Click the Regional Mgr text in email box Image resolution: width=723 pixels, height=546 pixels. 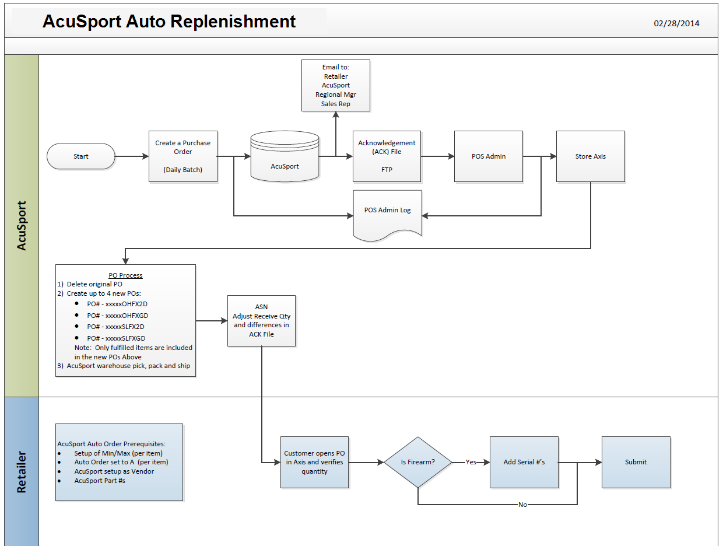point(336,94)
